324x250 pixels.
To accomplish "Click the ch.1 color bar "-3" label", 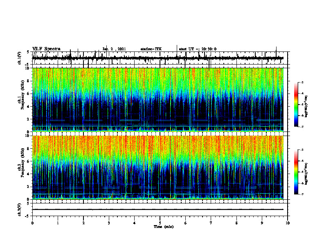I will click(x=301, y=83).
